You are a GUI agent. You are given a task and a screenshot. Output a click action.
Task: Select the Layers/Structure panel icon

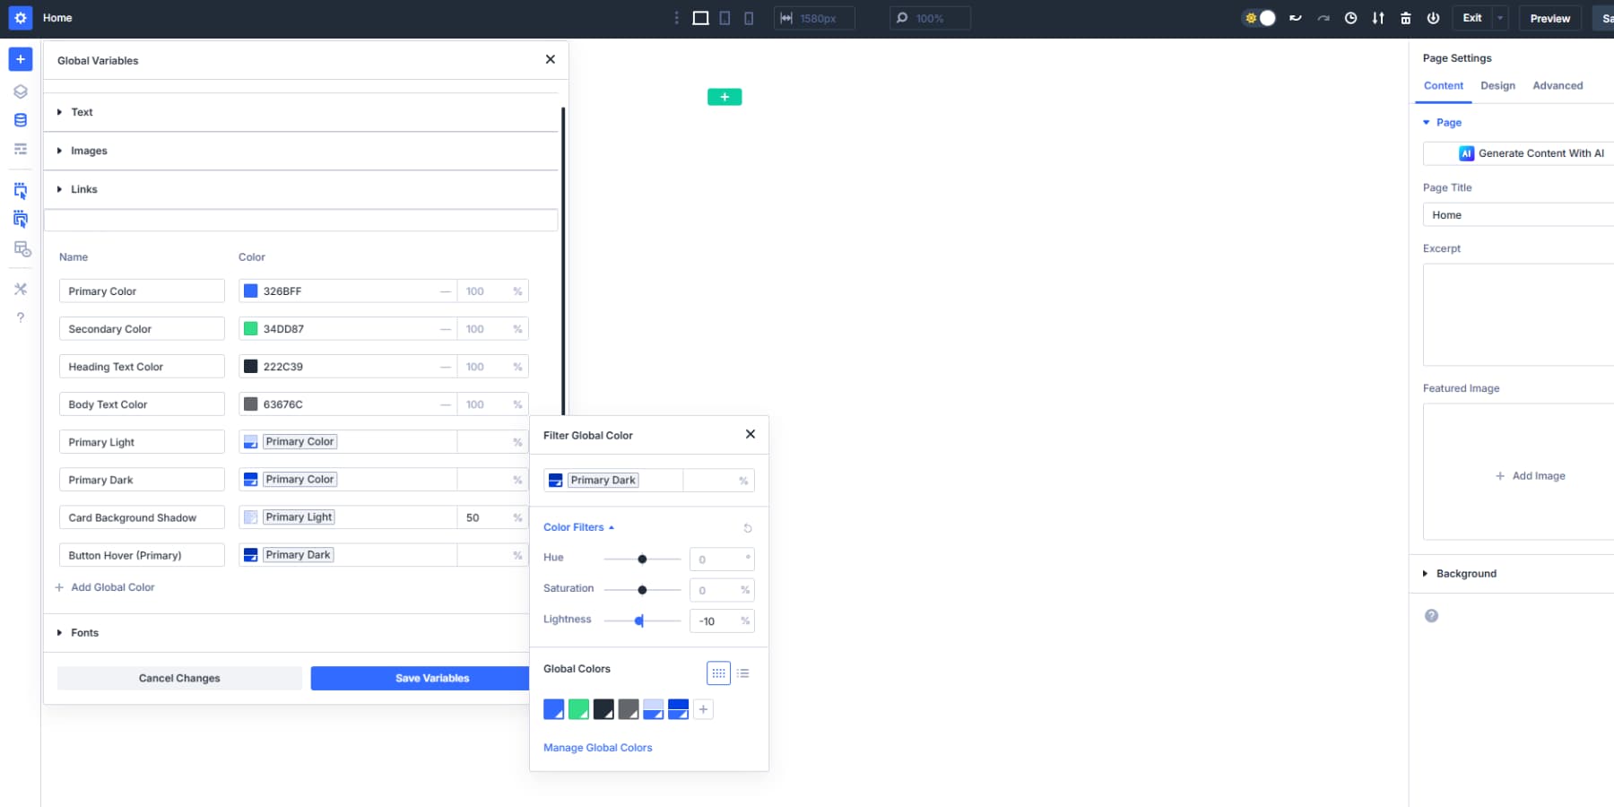click(x=20, y=91)
